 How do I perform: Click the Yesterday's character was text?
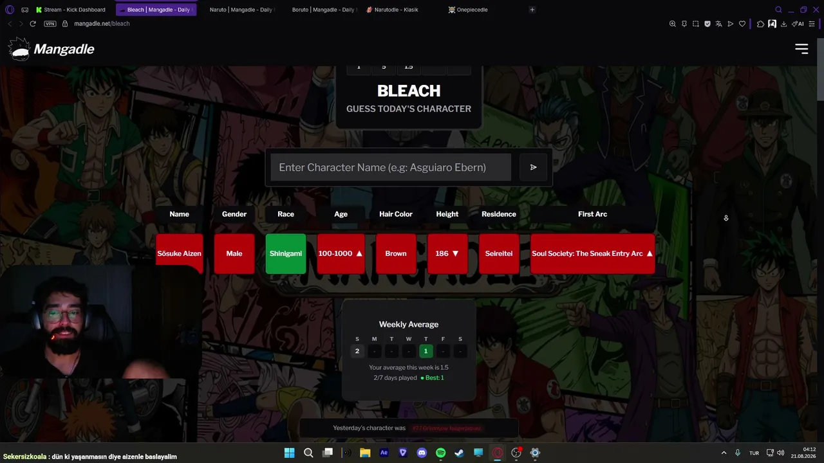[369, 428]
